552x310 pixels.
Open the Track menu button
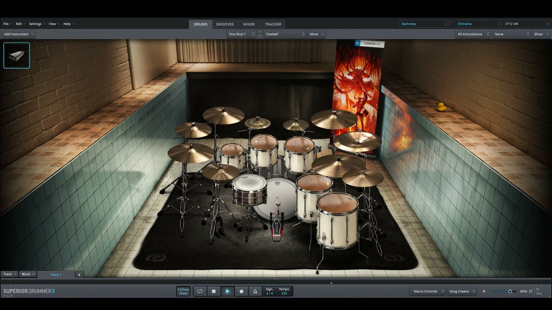9,274
